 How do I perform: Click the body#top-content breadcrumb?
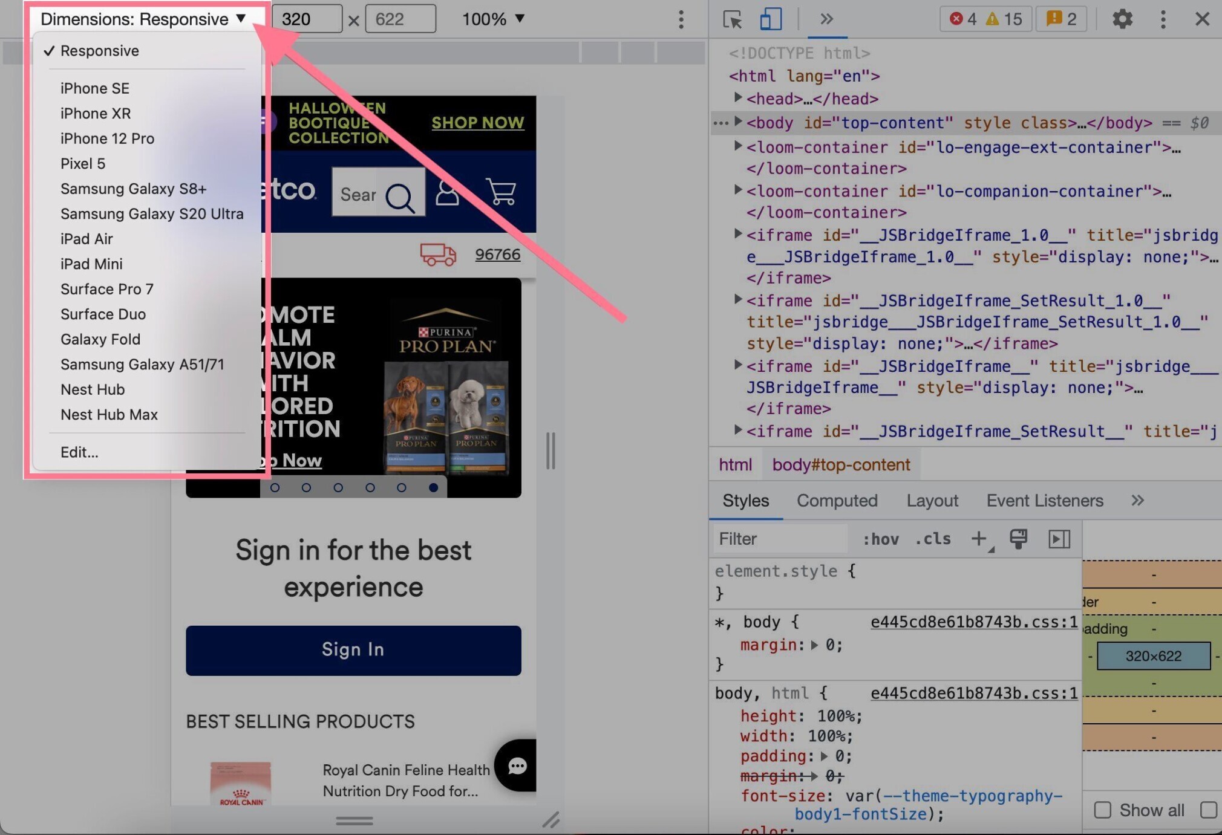pyautogui.click(x=841, y=464)
